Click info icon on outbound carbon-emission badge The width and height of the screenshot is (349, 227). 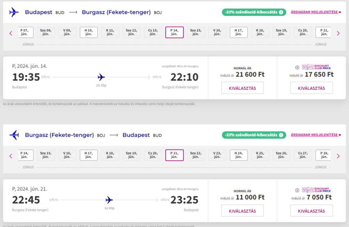pos(281,12)
